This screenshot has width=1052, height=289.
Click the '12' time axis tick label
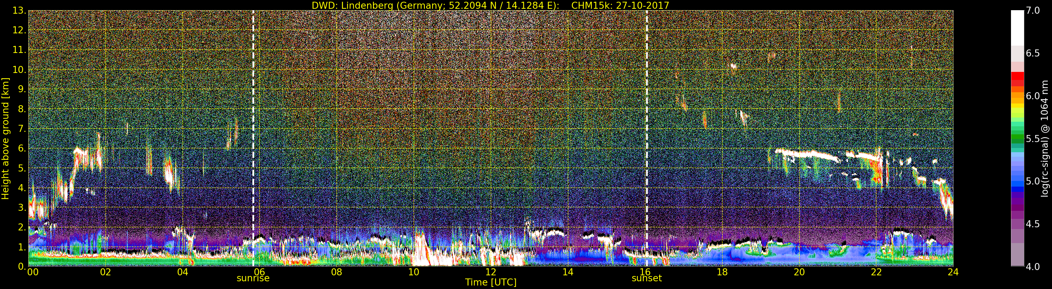coord(491,272)
